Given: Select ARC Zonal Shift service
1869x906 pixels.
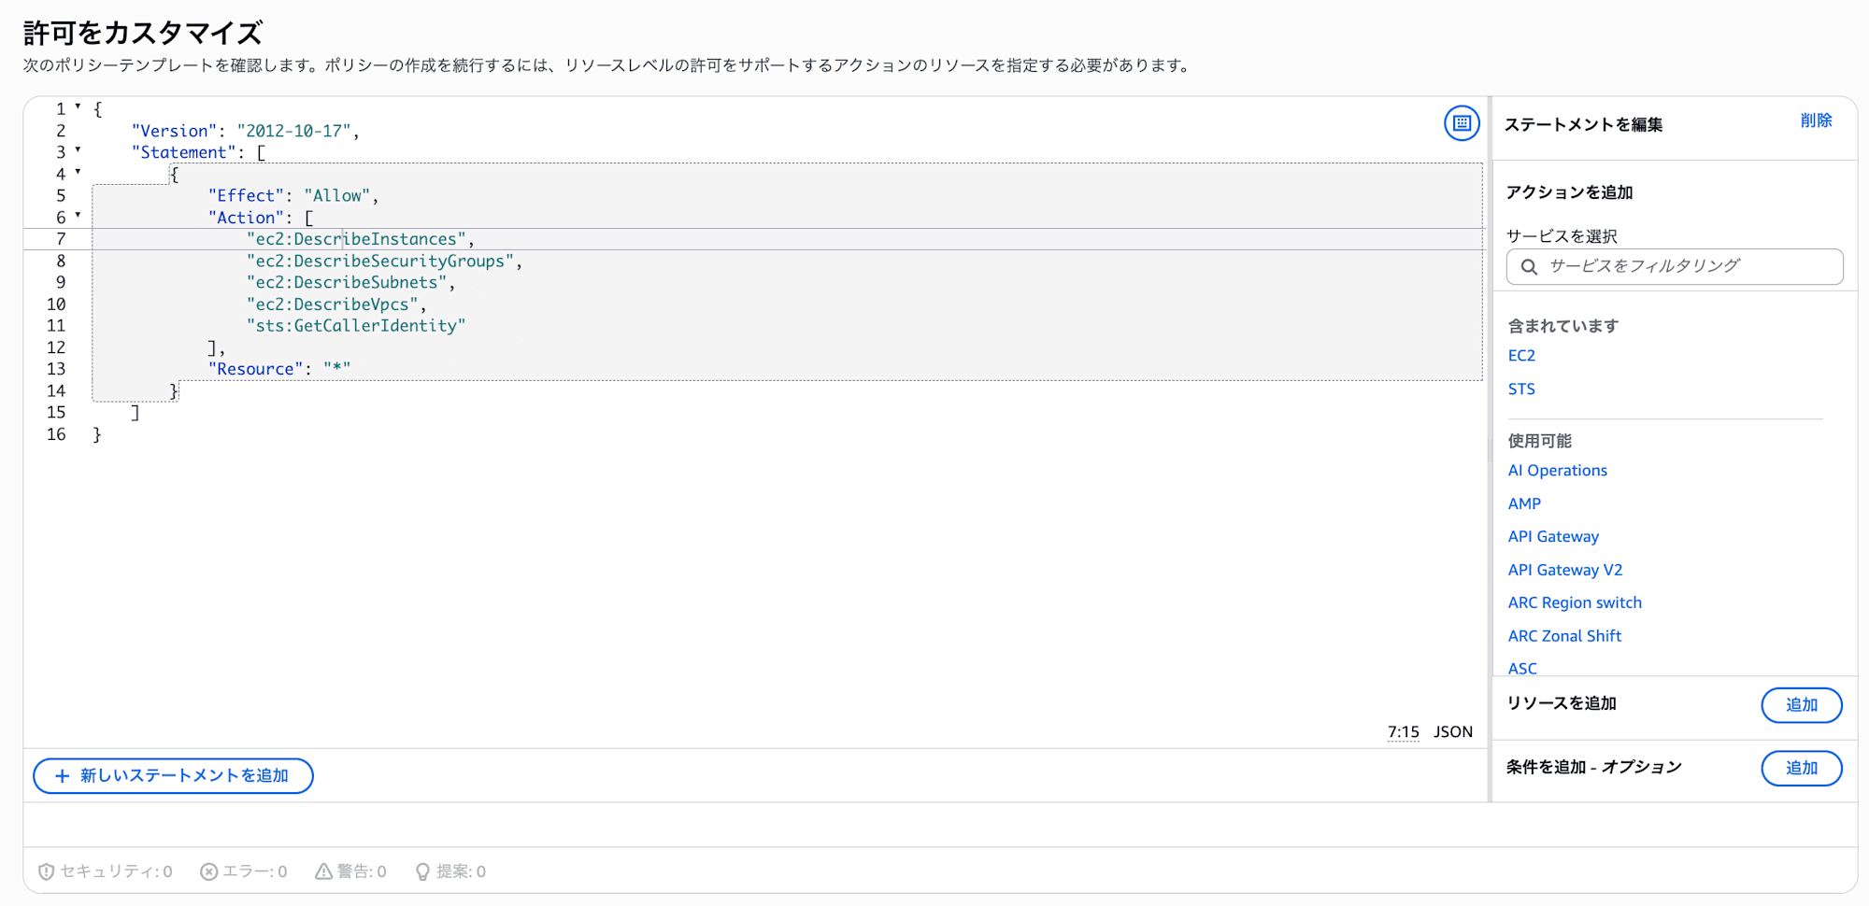Looking at the screenshot, I should [x=1564, y=636].
